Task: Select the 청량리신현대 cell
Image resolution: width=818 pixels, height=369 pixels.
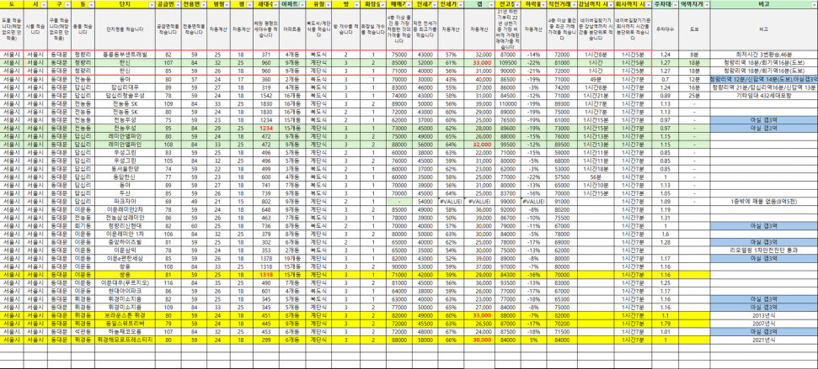Action: (126, 227)
